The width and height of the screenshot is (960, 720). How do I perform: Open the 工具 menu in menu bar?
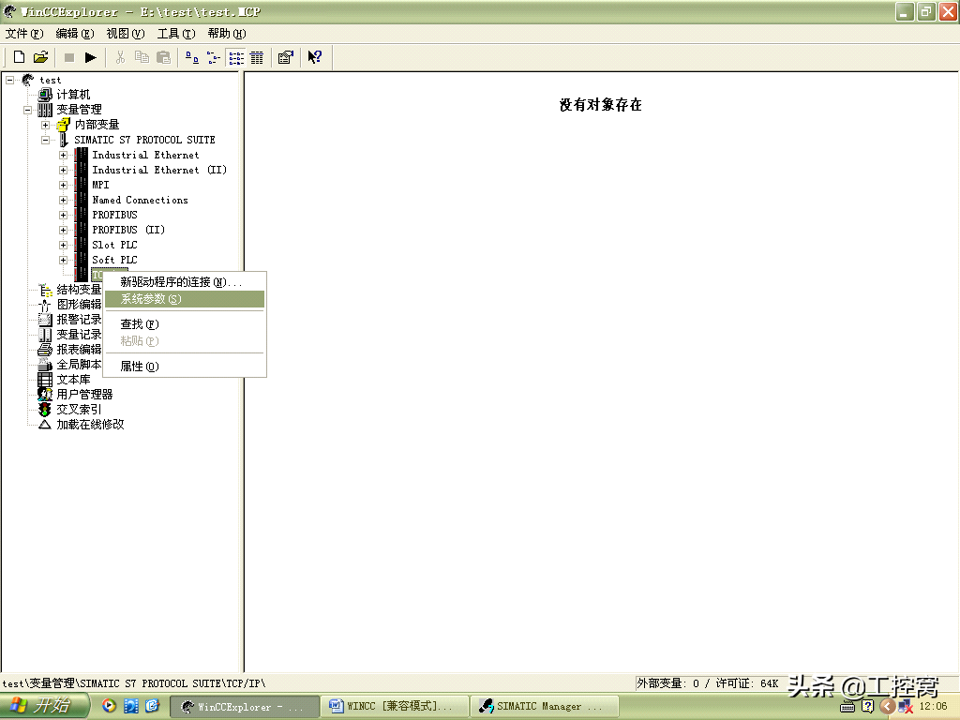pos(175,34)
